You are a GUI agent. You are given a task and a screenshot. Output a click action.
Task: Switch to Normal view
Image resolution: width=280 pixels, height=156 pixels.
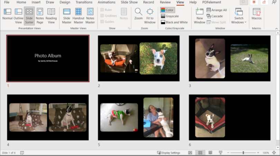[7, 15]
